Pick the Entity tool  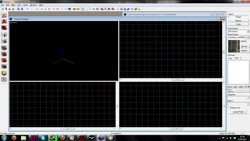point(4,35)
